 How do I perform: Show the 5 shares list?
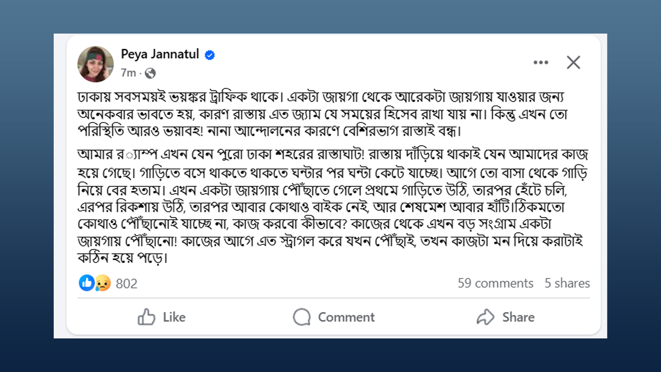[567, 283]
